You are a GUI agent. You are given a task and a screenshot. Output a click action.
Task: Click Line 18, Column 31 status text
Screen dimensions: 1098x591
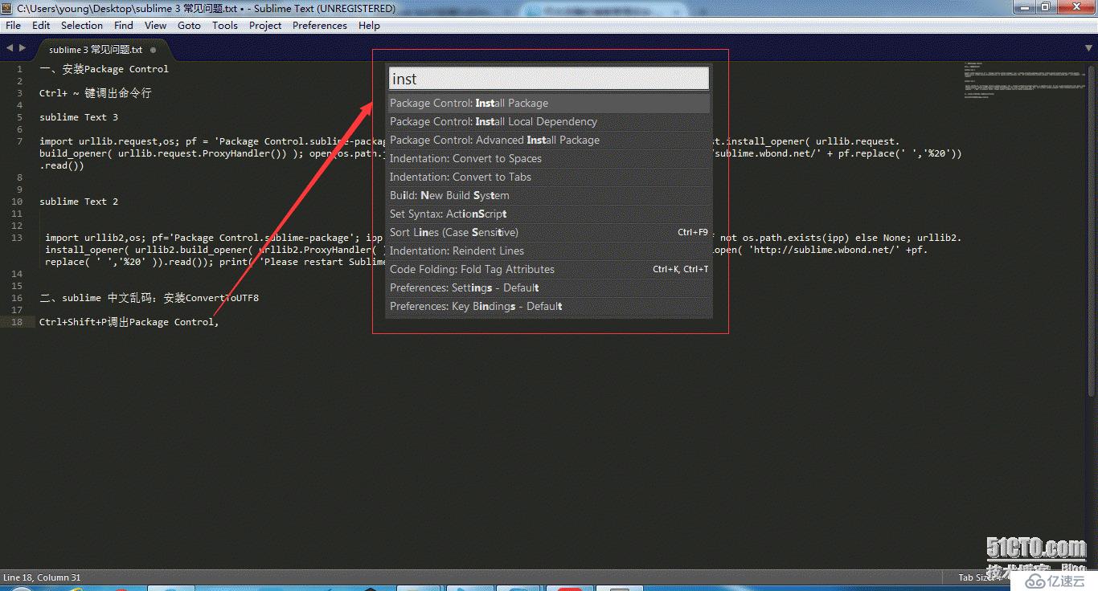(x=42, y=577)
